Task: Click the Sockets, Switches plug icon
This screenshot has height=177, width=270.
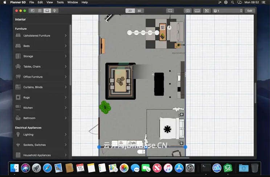Action: tap(18, 145)
